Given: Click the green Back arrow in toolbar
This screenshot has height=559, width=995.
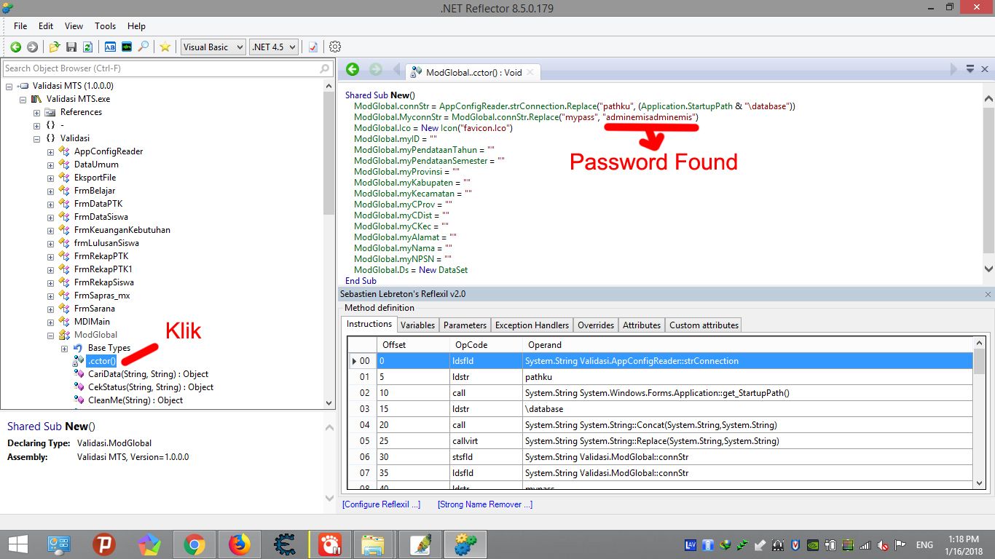Looking at the screenshot, I should [15, 47].
